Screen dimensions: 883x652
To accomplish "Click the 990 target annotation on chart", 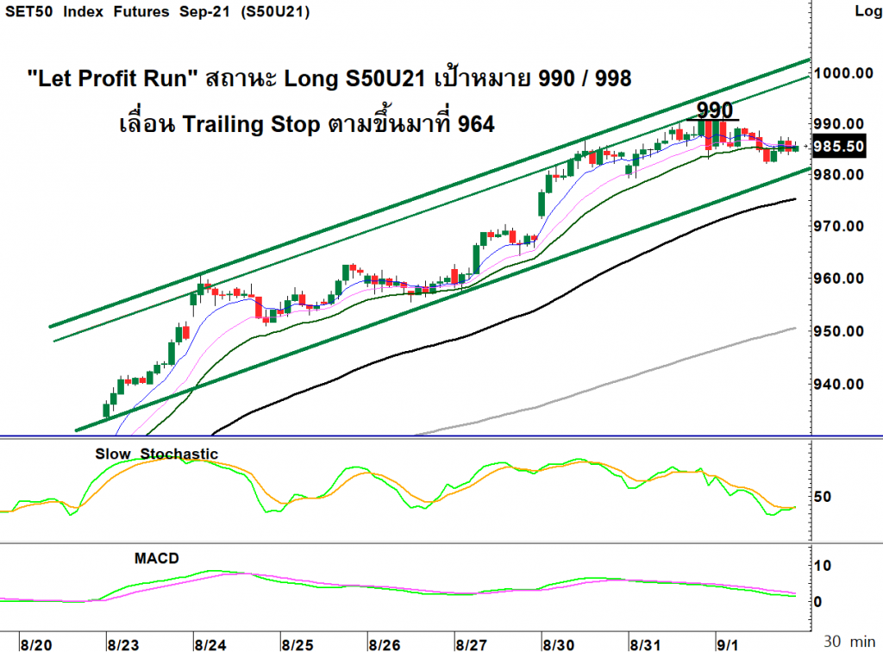I will pyautogui.click(x=715, y=110).
